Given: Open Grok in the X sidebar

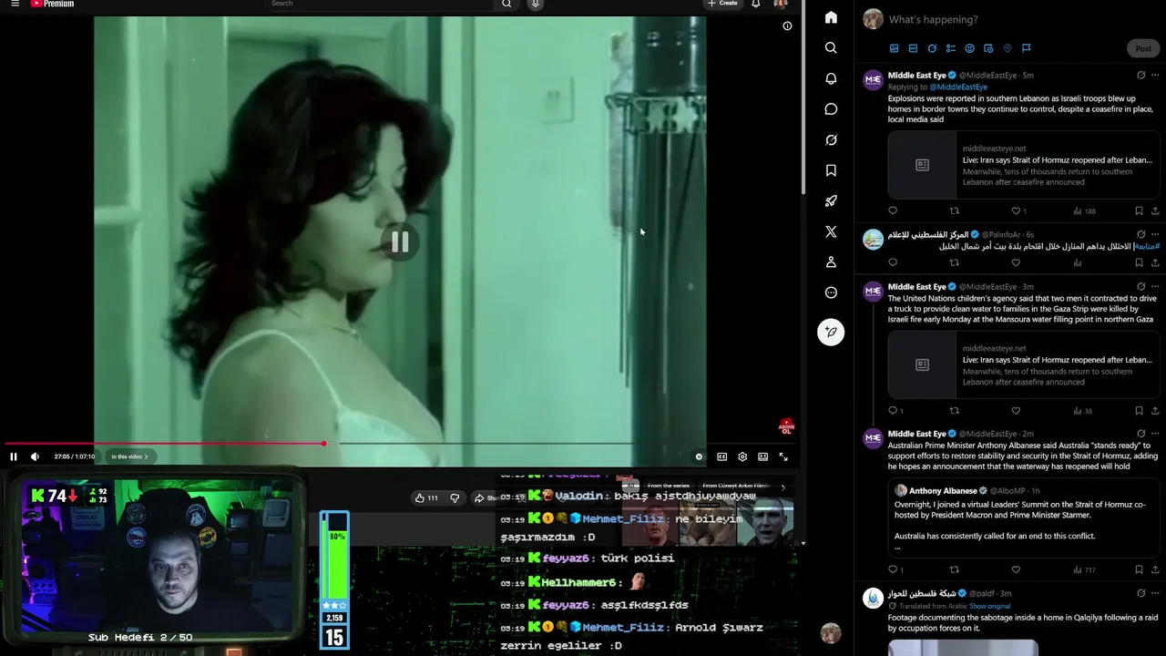Looking at the screenshot, I should (831, 139).
